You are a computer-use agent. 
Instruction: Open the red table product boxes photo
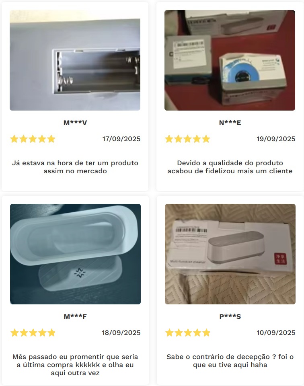coord(230,60)
